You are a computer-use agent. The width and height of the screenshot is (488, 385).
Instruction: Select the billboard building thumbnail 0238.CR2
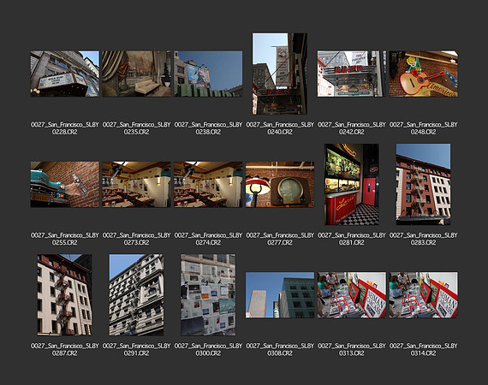pos(208,74)
